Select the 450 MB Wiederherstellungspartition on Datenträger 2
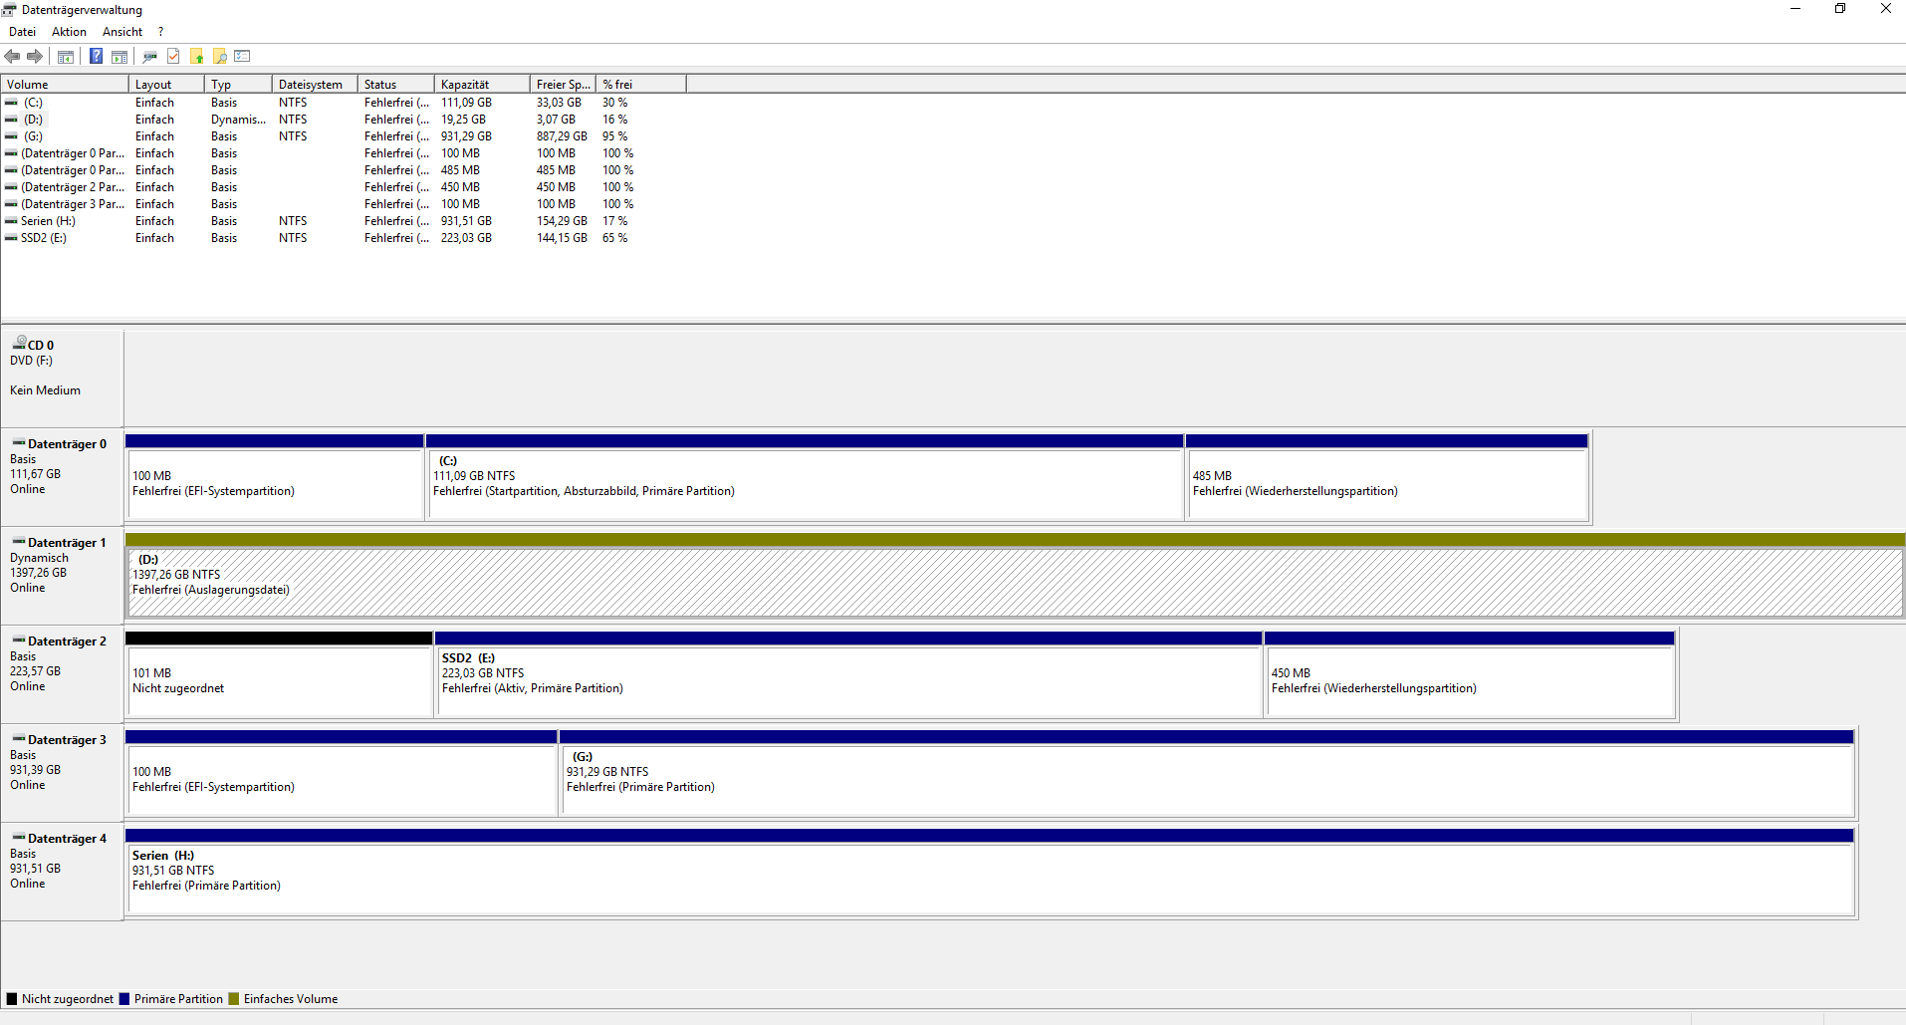The height and width of the screenshot is (1025, 1906). point(1470,673)
